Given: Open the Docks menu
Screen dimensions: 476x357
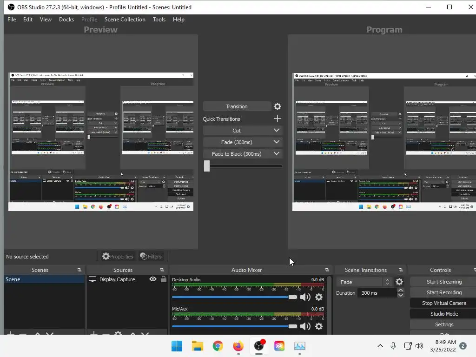Looking at the screenshot, I should click(66, 20).
